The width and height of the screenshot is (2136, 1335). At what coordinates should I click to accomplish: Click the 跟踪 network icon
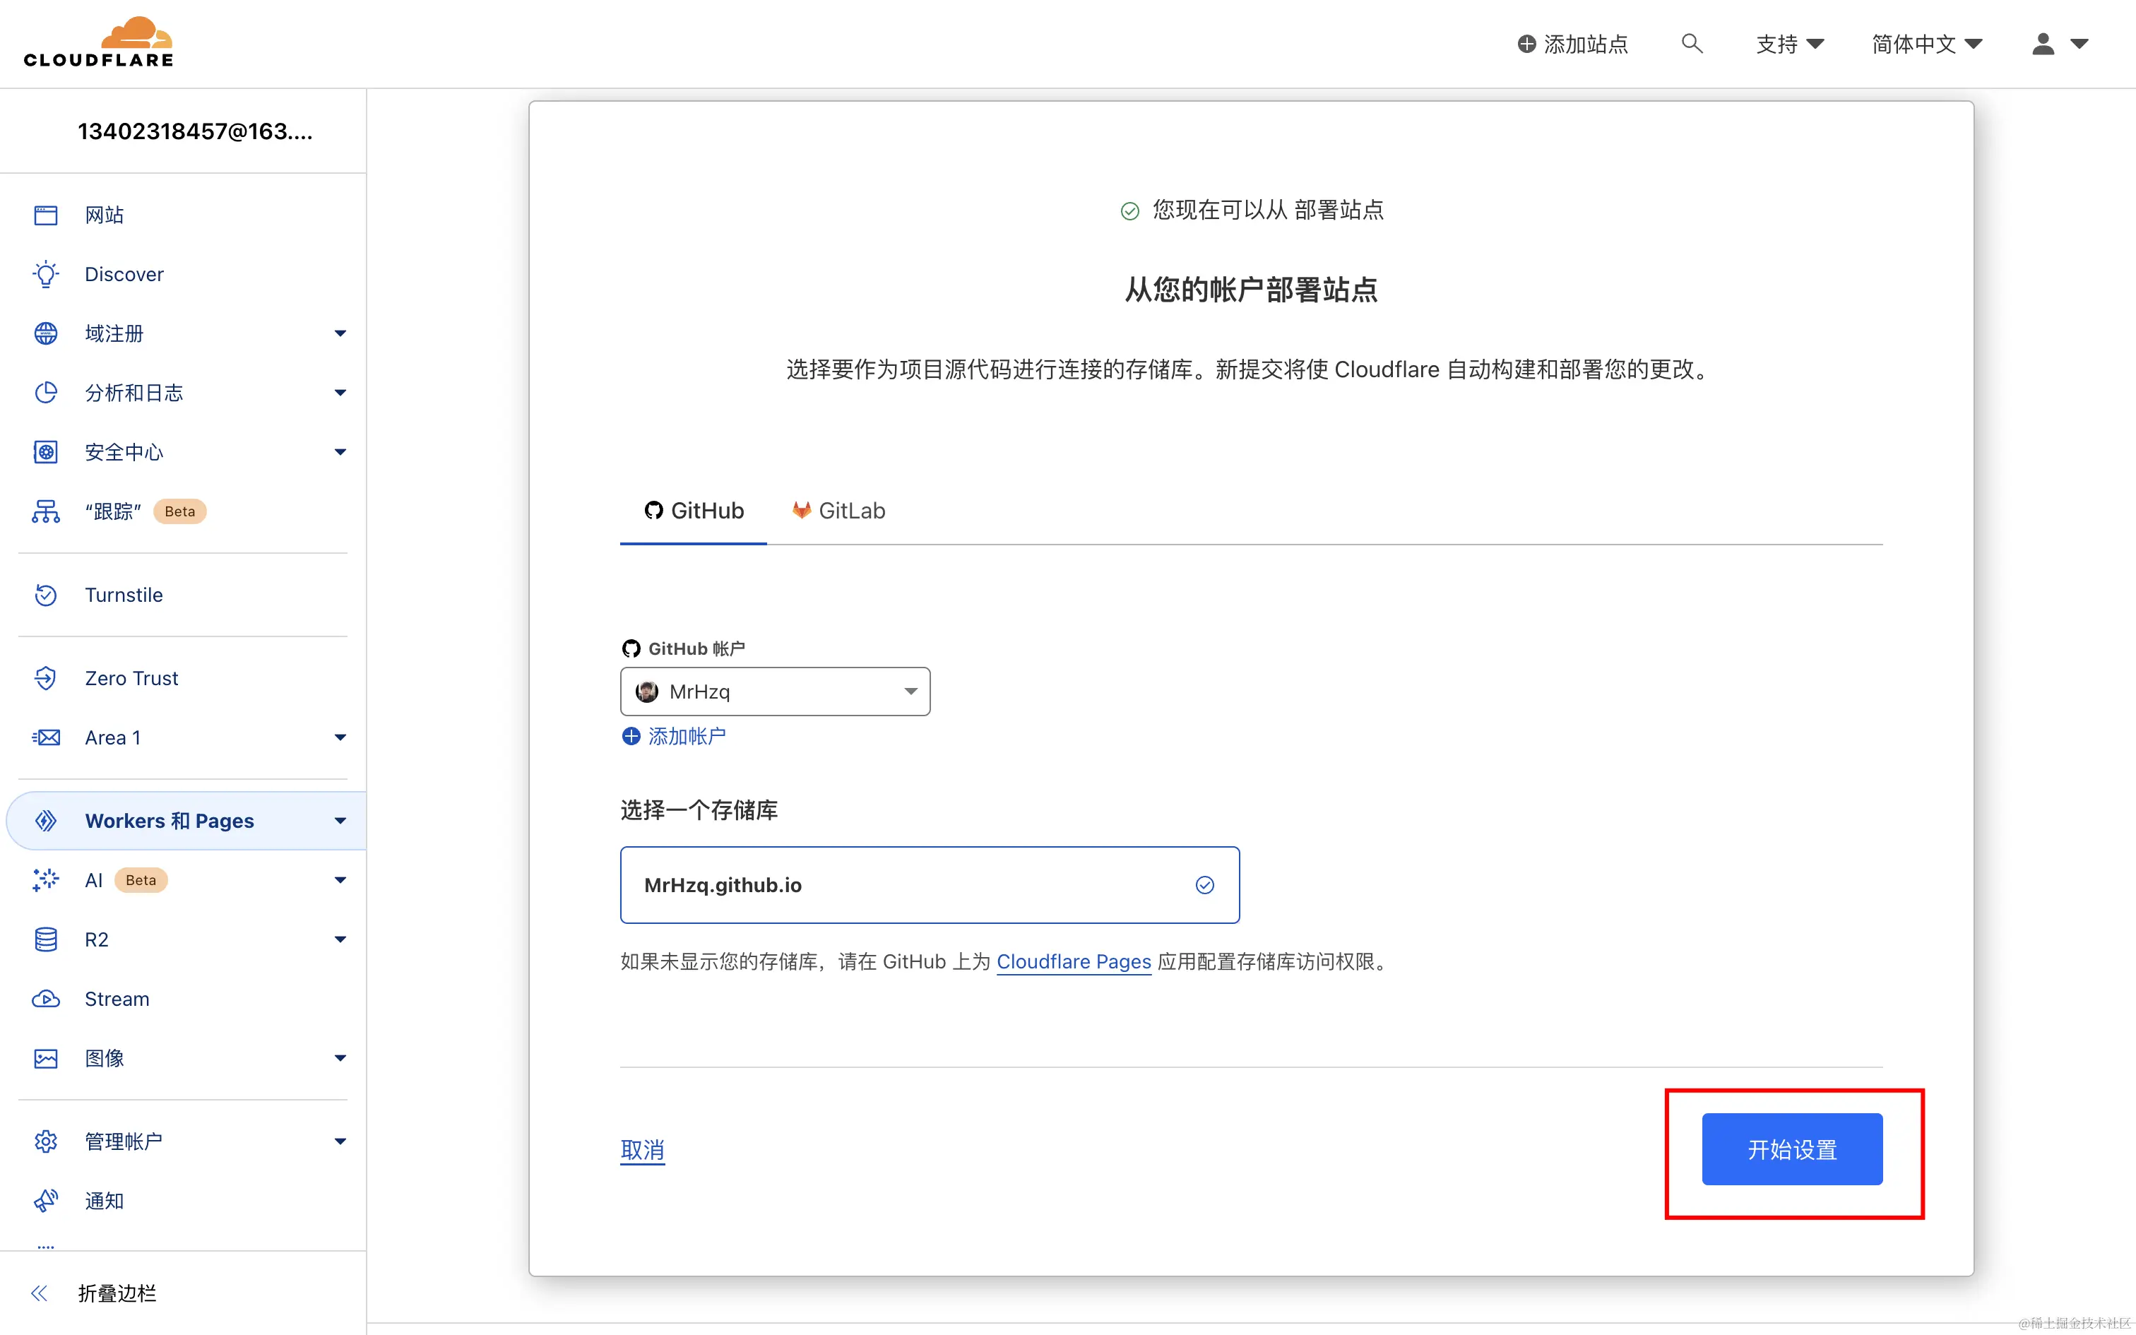click(46, 511)
